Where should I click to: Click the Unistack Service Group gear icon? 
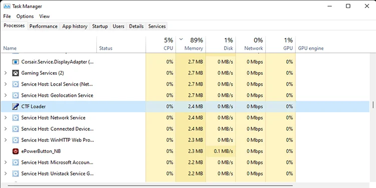(16, 173)
